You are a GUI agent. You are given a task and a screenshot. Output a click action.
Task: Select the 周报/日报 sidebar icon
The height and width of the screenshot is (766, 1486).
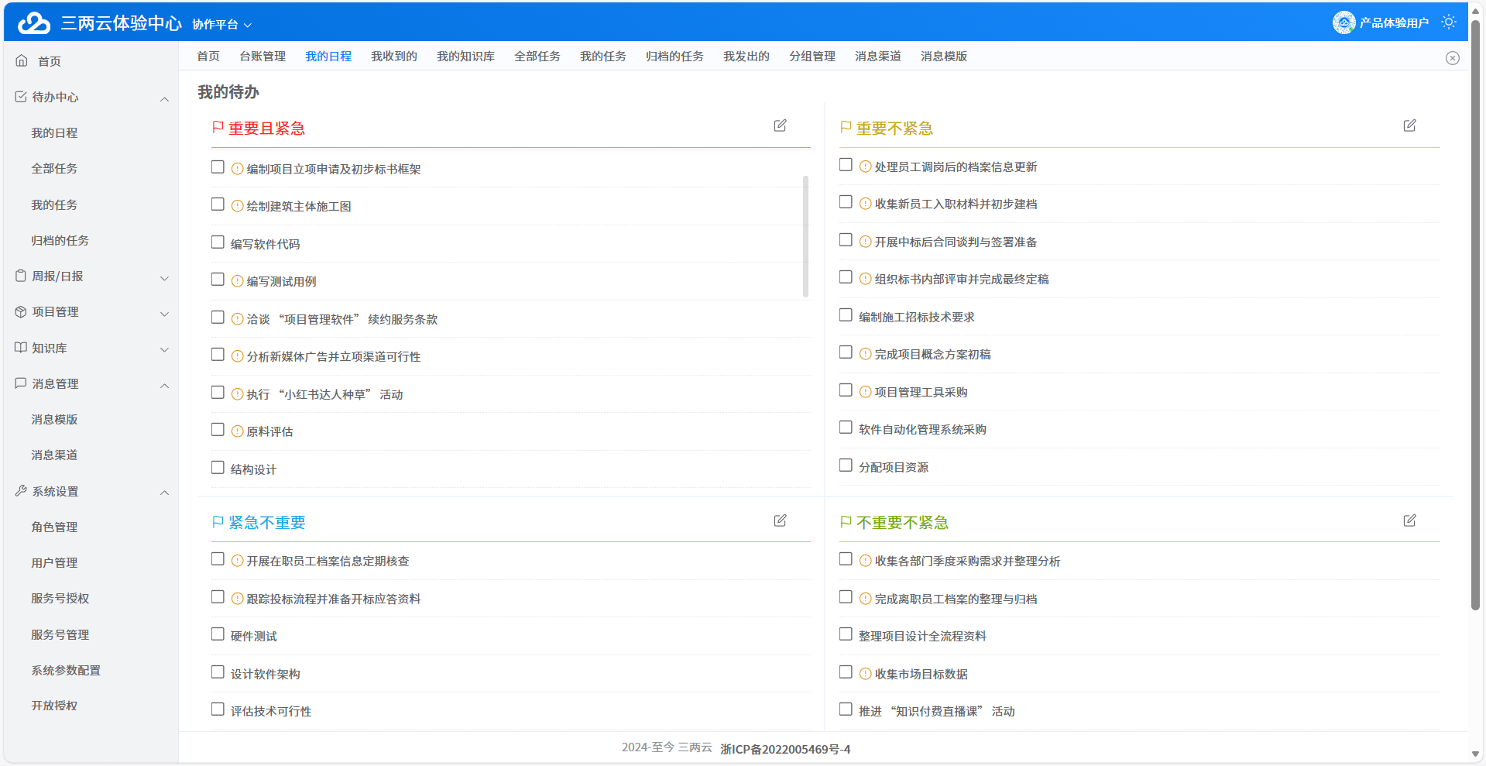click(19, 275)
